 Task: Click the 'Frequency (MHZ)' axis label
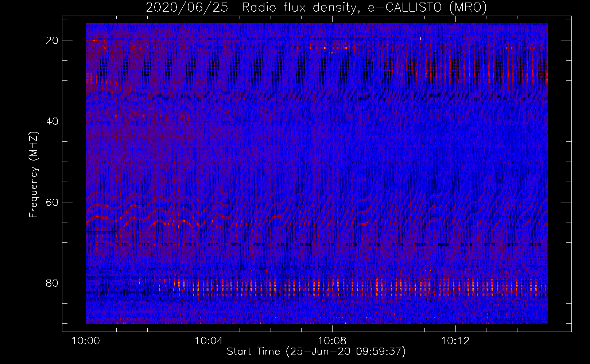tap(34, 175)
